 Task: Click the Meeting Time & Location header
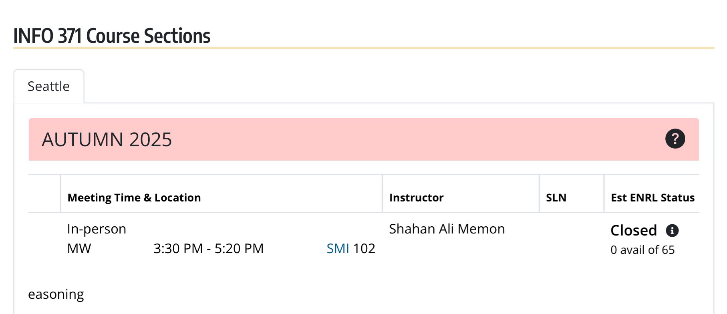(134, 197)
